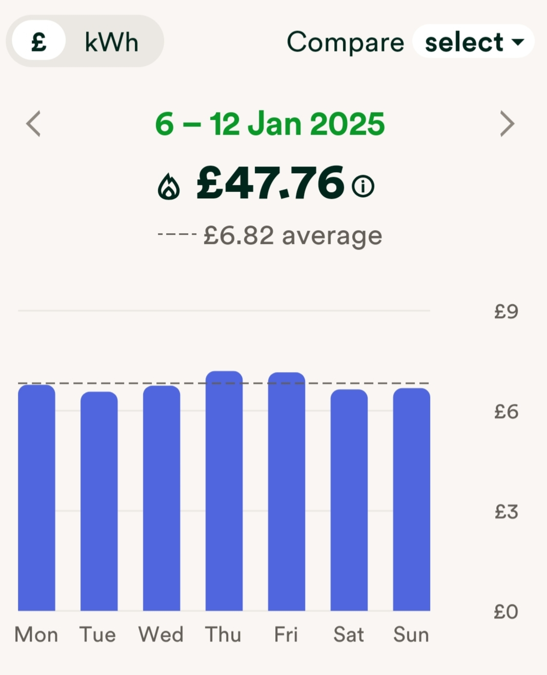547x675 pixels.
Task: Select the Sunday usage bar
Action: coord(412,499)
